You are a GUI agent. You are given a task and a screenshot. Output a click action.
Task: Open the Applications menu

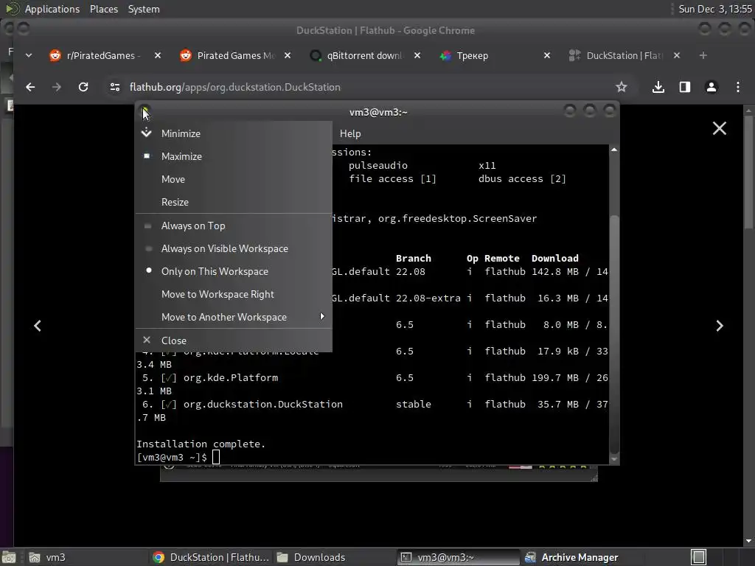pos(52,9)
